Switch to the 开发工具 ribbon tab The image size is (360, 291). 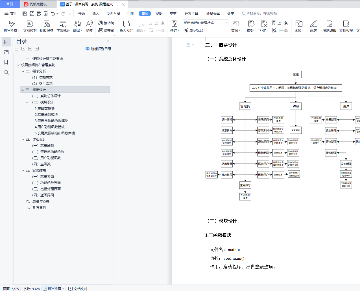click(x=191, y=14)
